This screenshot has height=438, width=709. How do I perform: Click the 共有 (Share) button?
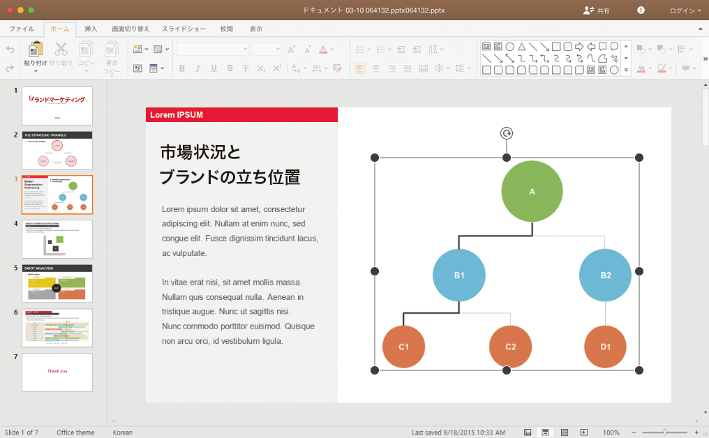click(597, 10)
